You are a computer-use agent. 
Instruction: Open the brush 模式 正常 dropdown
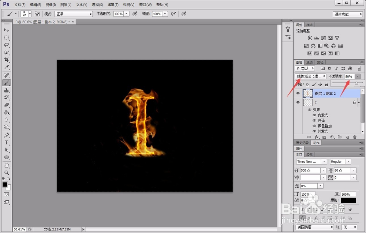coord(74,14)
